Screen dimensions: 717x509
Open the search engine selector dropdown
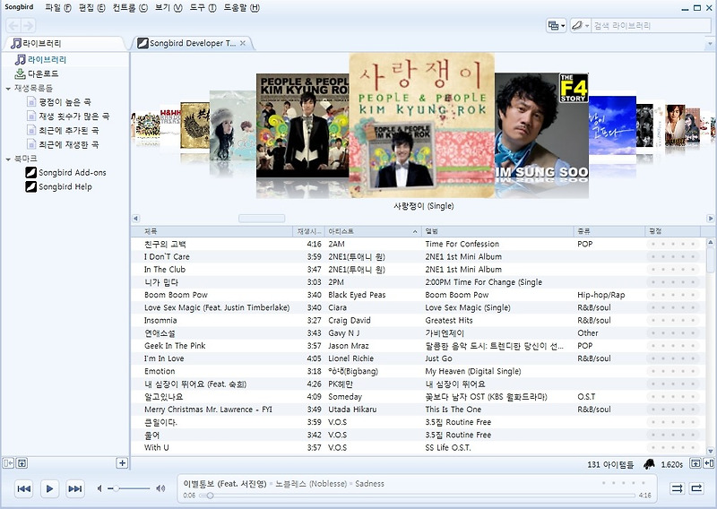click(x=580, y=26)
